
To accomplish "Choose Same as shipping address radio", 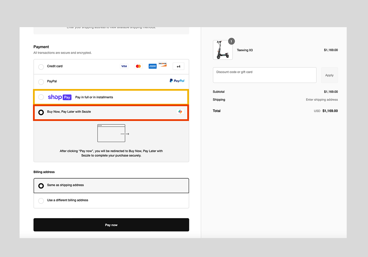I will tap(41, 186).
